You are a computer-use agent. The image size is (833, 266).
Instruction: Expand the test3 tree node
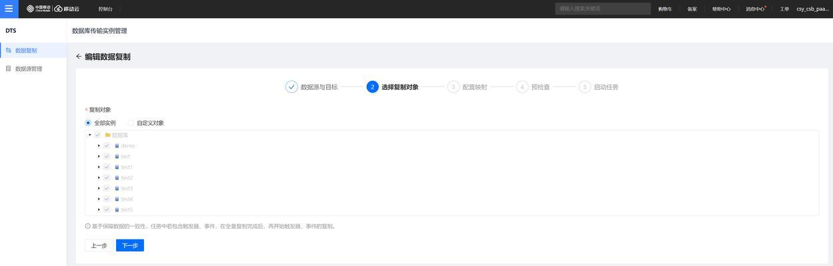tap(99, 188)
